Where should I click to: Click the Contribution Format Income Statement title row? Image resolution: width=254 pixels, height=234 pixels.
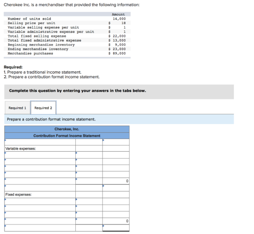(x=67, y=136)
